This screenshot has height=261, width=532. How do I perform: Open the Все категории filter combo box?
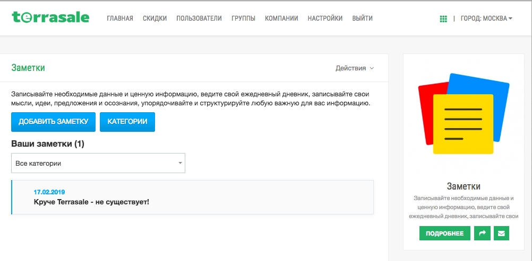coord(98,163)
